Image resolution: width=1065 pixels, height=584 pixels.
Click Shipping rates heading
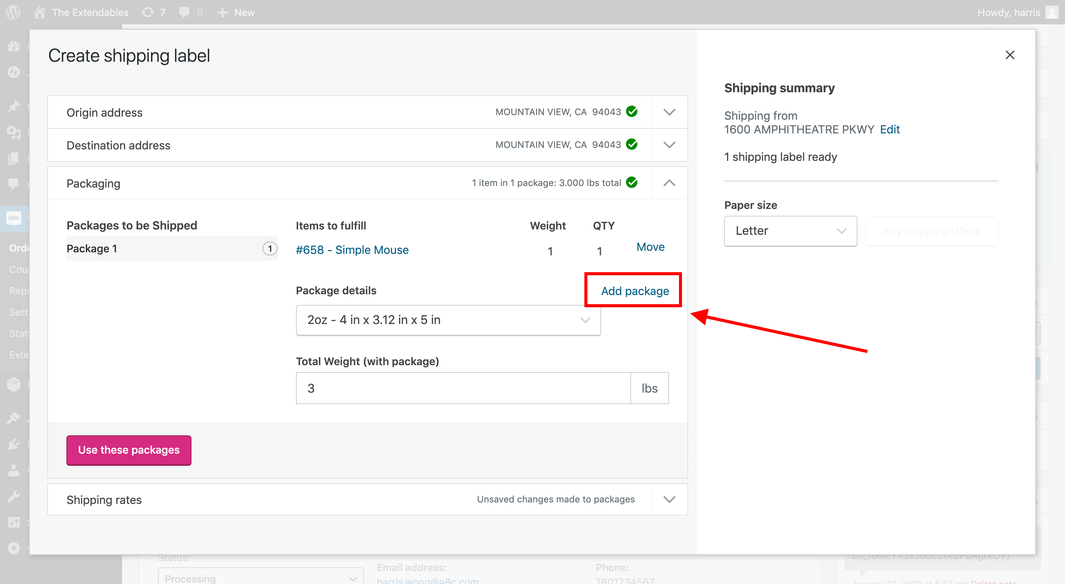click(104, 500)
